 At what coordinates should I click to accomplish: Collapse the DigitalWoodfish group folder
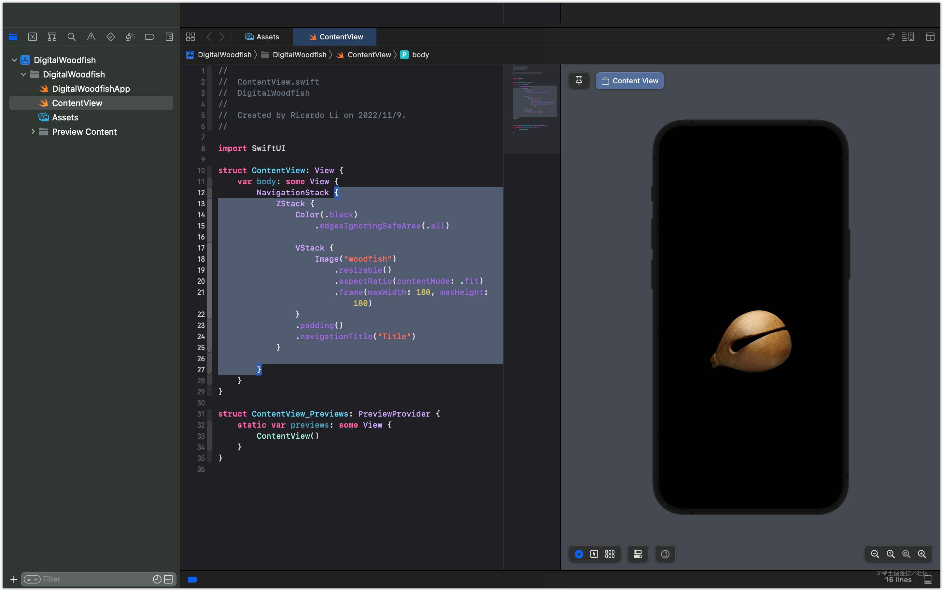click(x=23, y=74)
